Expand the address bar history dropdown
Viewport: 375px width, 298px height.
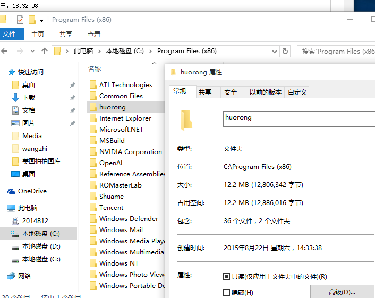click(274, 51)
